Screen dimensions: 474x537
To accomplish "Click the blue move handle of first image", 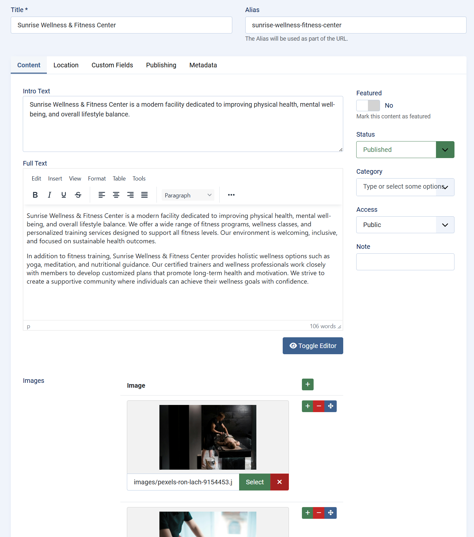I will [x=331, y=406].
